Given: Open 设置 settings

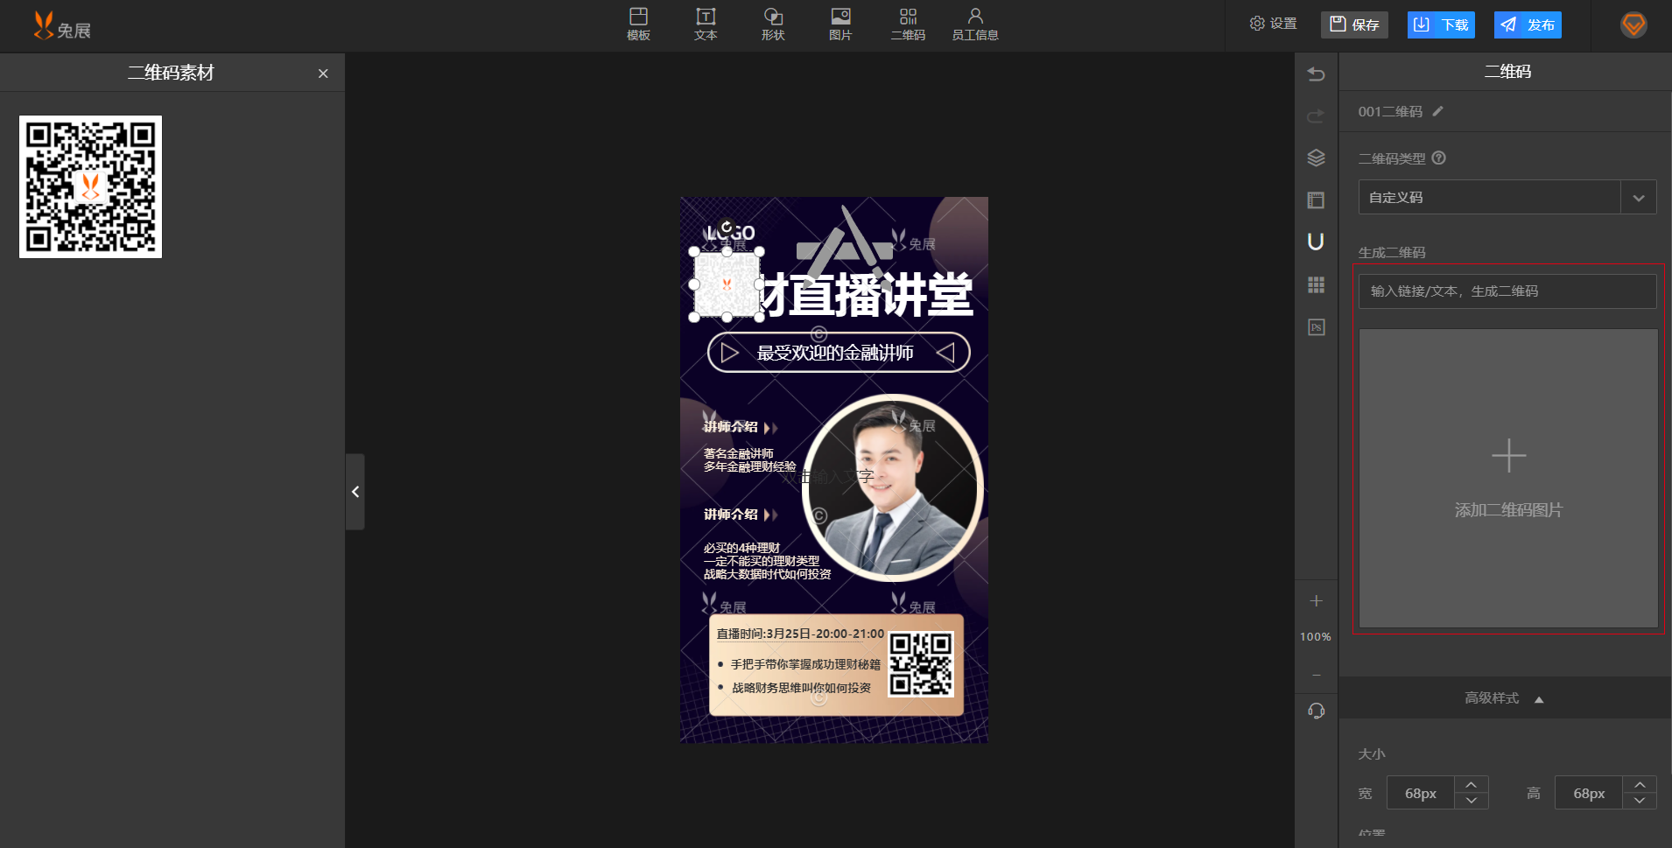Looking at the screenshot, I should tap(1273, 24).
